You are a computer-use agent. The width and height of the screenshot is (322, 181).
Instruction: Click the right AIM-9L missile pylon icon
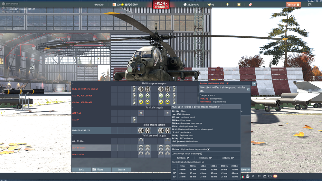[x=167, y=113]
